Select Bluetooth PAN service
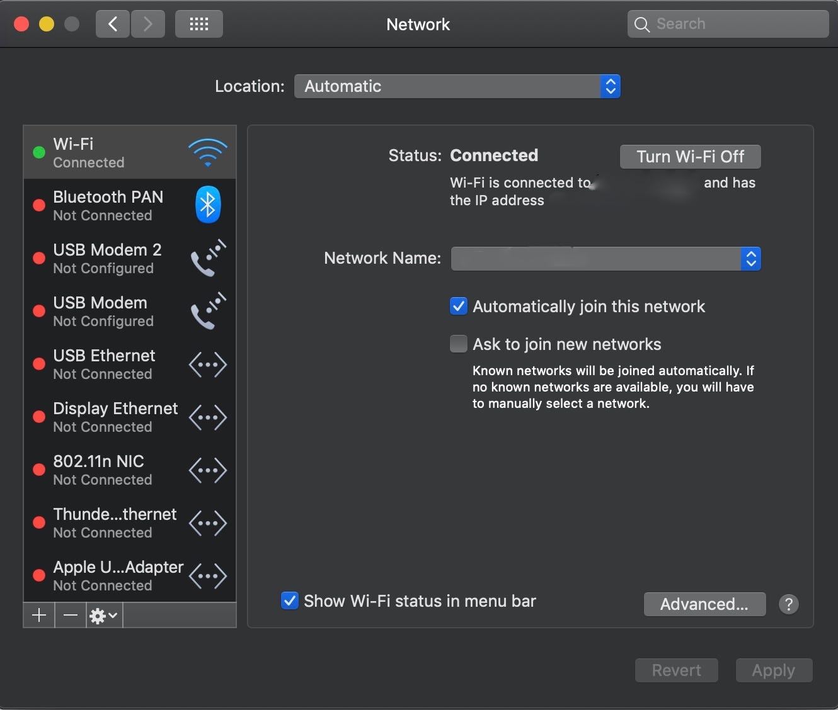Screen dimensions: 838x710 [130, 205]
